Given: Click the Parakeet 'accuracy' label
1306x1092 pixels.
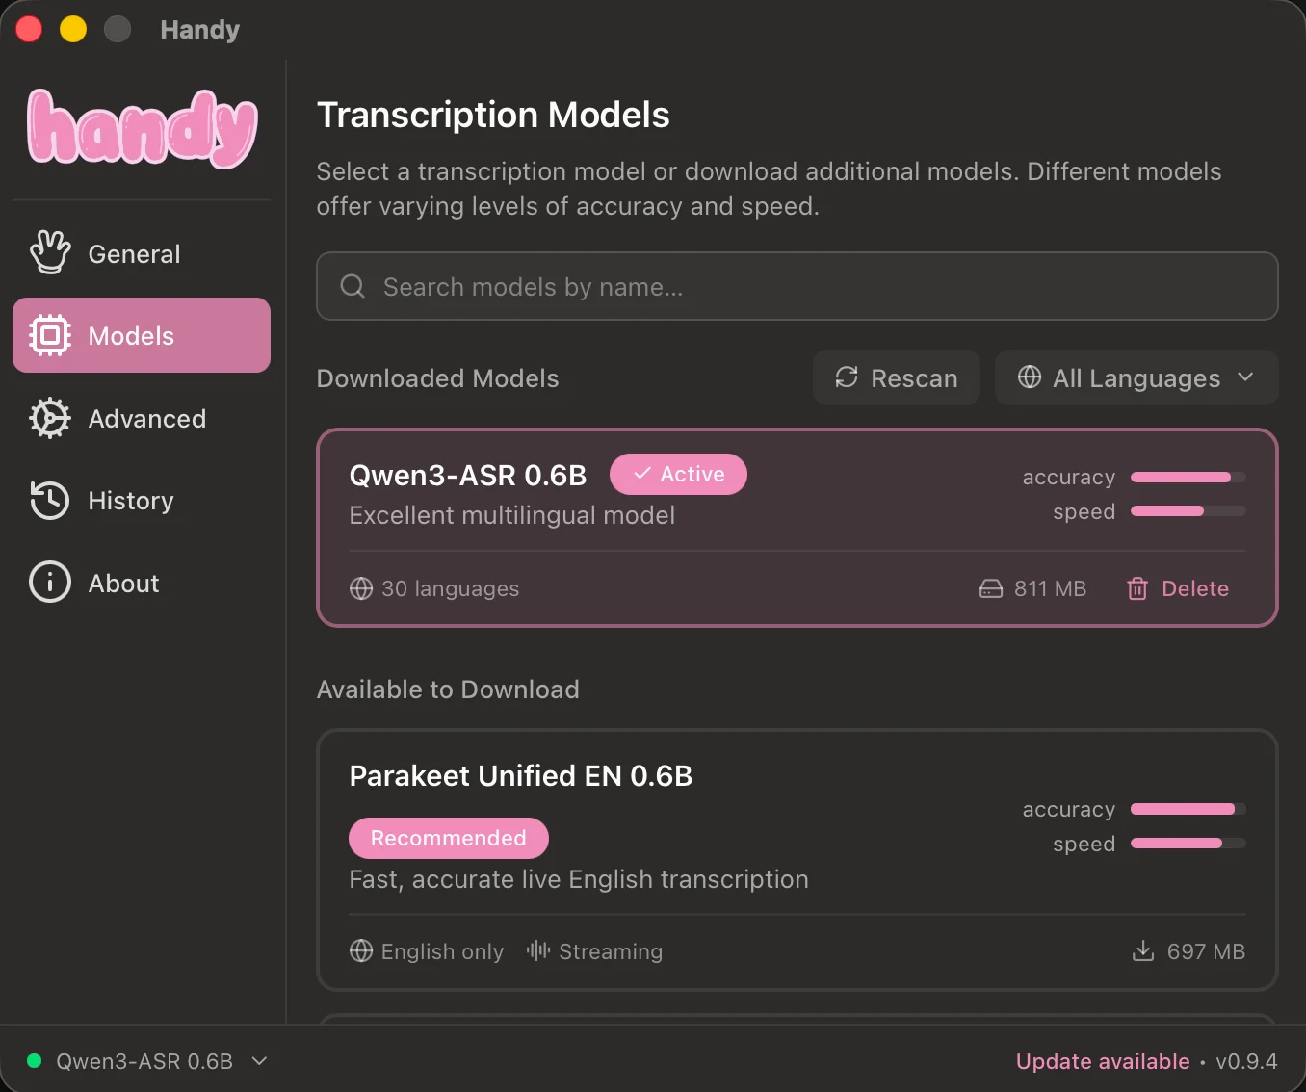Looking at the screenshot, I should click(x=1069, y=809).
